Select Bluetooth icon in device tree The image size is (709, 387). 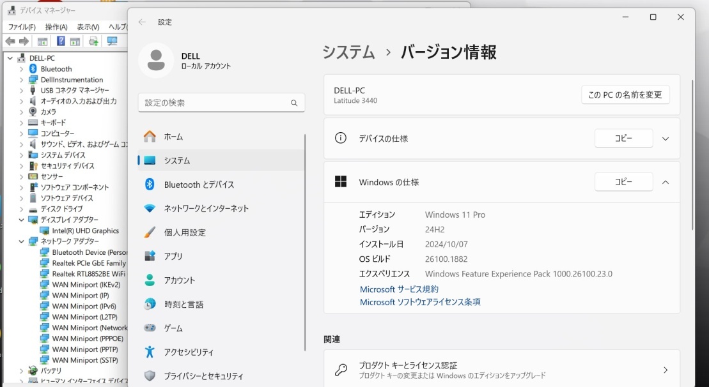tap(33, 68)
